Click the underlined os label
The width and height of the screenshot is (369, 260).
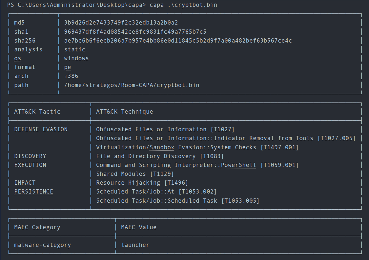pyautogui.click(x=18, y=58)
